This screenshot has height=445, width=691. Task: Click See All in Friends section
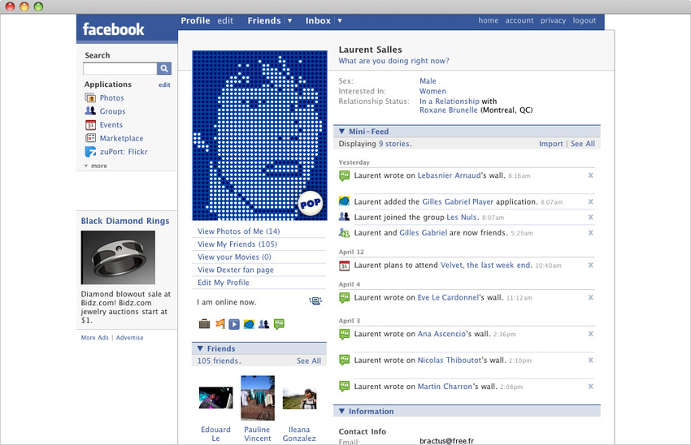tap(308, 361)
